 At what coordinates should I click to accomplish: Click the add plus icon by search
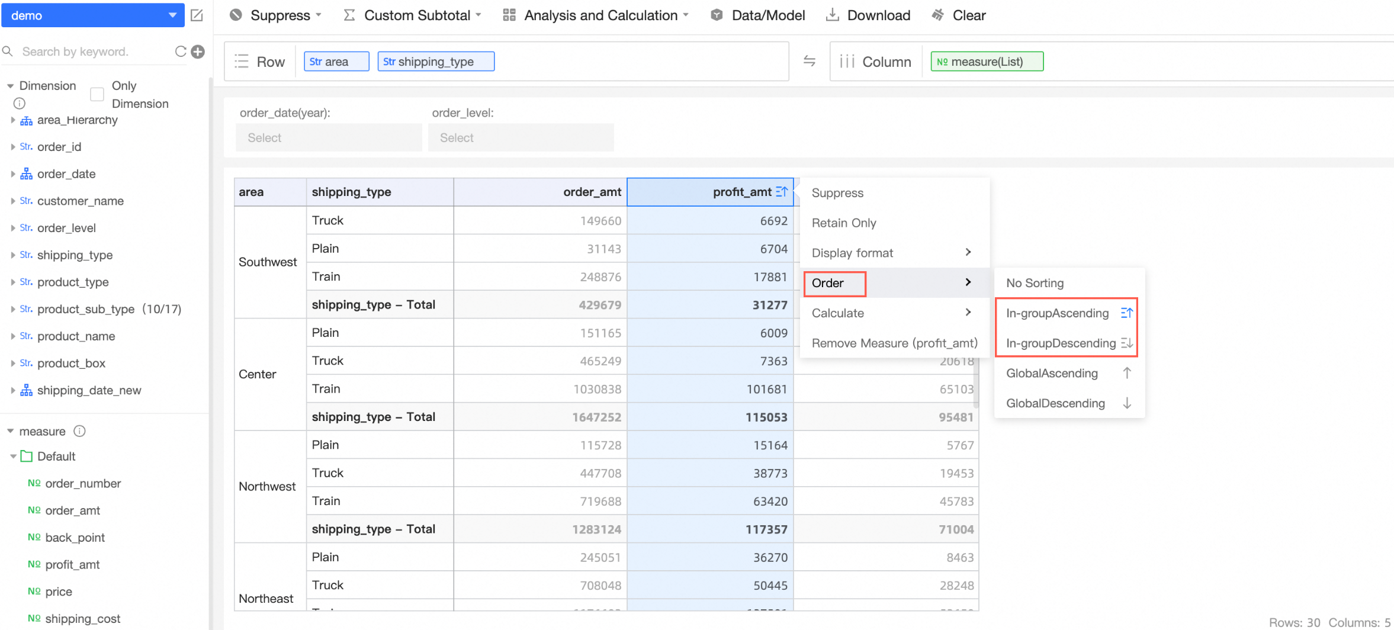(198, 52)
